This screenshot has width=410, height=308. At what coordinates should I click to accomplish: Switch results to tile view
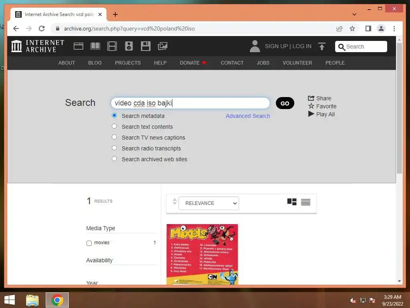292,202
